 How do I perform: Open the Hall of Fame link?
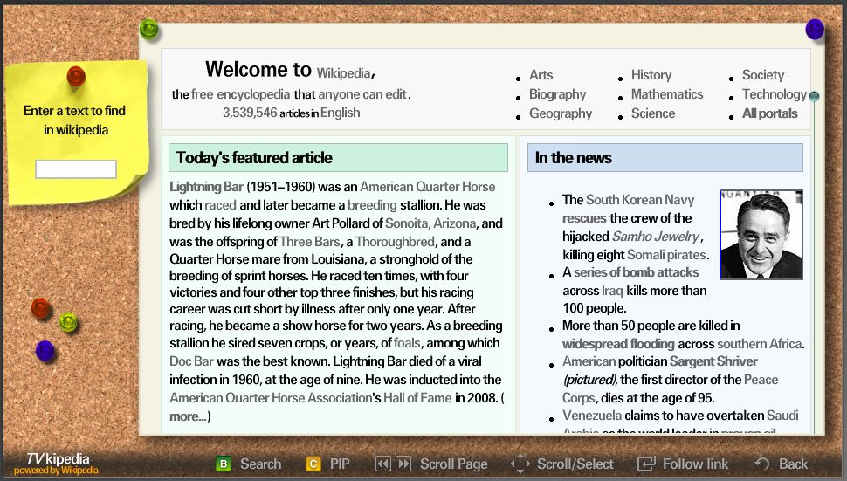(417, 398)
